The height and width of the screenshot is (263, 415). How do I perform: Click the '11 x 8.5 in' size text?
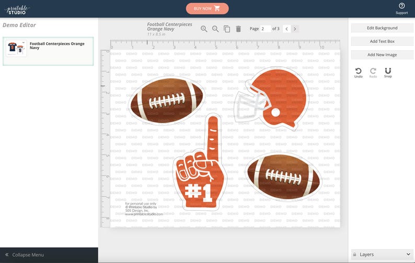[156, 34]
